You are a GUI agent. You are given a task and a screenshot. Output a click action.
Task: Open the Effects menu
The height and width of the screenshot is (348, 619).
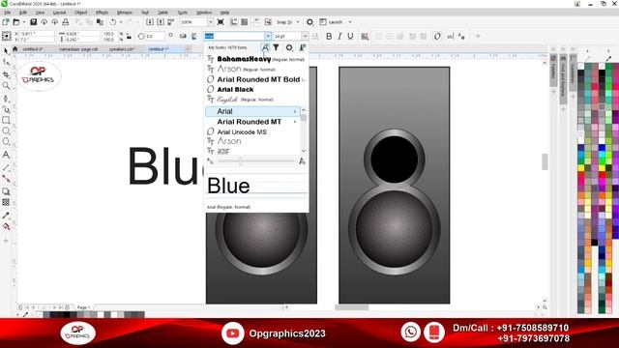[x=102, y=13]
